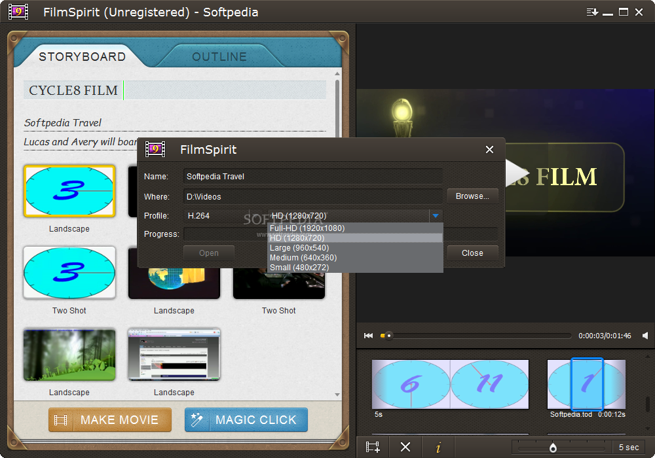Image resolution: width=655 pixels, height=458 pixels.
Task: Click the Close button in dialog
Action: (x=472, y=253)
